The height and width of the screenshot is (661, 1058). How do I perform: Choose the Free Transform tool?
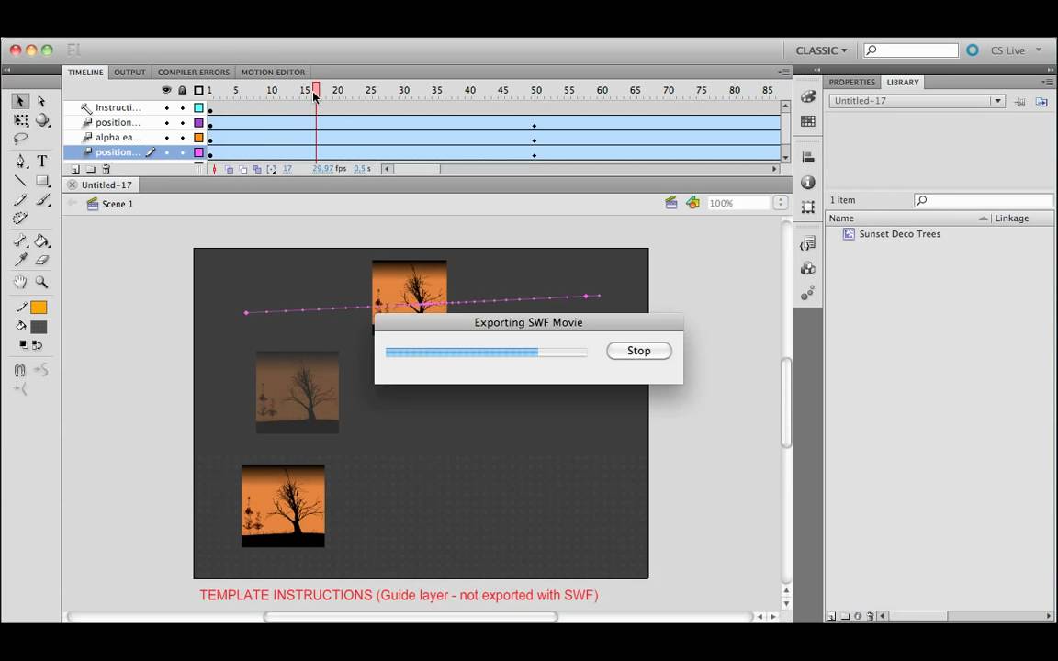pyautogui.click(x=21, y=120)
